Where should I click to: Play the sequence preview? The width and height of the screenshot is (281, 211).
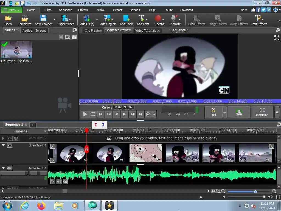(85, 114)
